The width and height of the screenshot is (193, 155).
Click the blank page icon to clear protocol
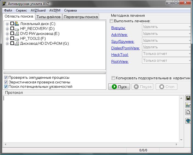tap(188, 112)
